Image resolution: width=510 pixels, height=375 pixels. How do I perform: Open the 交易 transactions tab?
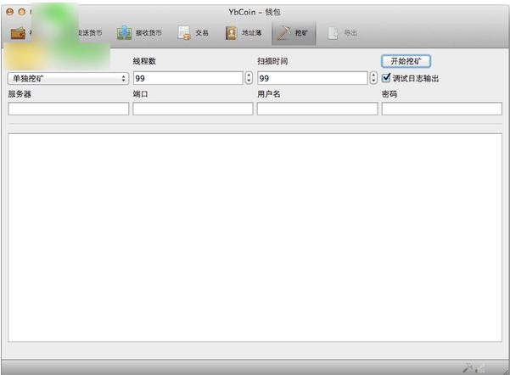(x=193, y=33)
